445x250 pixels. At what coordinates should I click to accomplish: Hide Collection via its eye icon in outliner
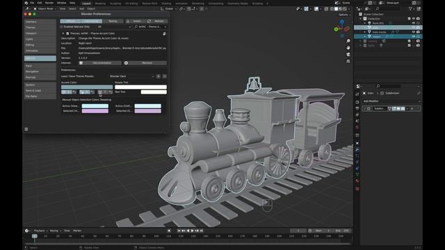pyautogui.click(x=414, y=19)
